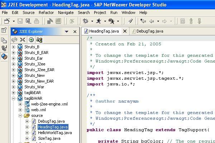Click the Run running-man toolbar icon

click(x=99, y=21)
